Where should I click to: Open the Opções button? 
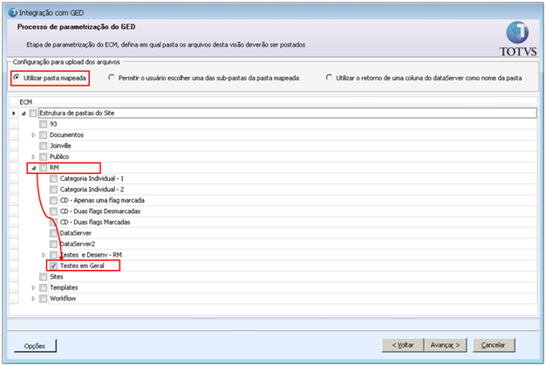coord(35,346)
